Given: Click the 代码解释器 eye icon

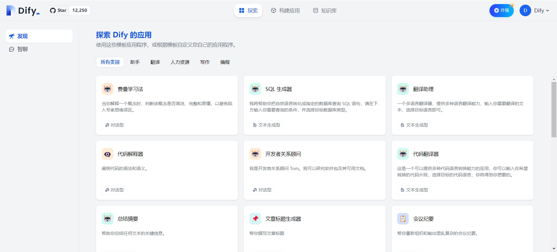Looking at the screenshot, I should (x=108, y=154).
